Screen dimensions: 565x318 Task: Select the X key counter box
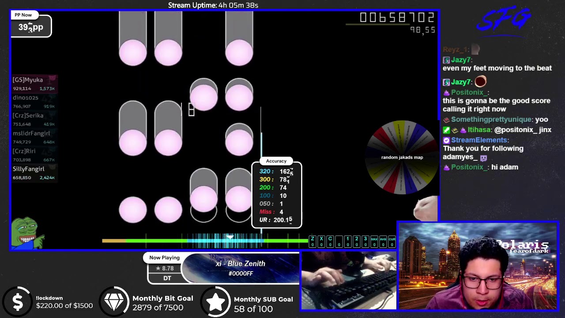click(321, 242)
